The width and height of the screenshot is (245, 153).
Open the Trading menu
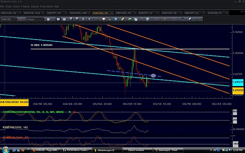(25, 7)
